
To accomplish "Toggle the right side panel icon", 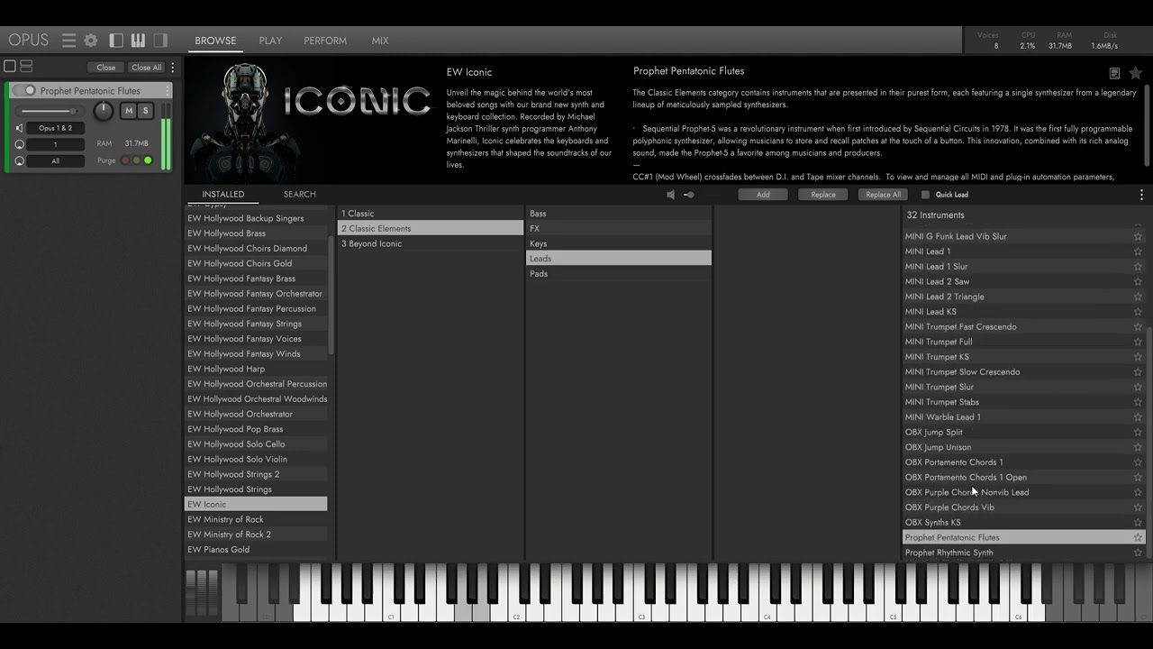I will (160, 41).
